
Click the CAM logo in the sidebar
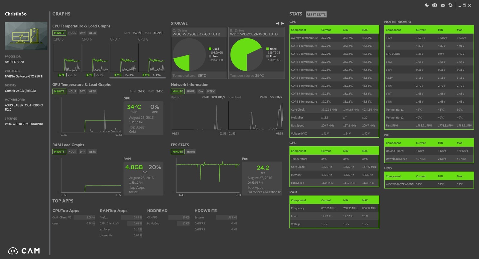click(24, 251)
